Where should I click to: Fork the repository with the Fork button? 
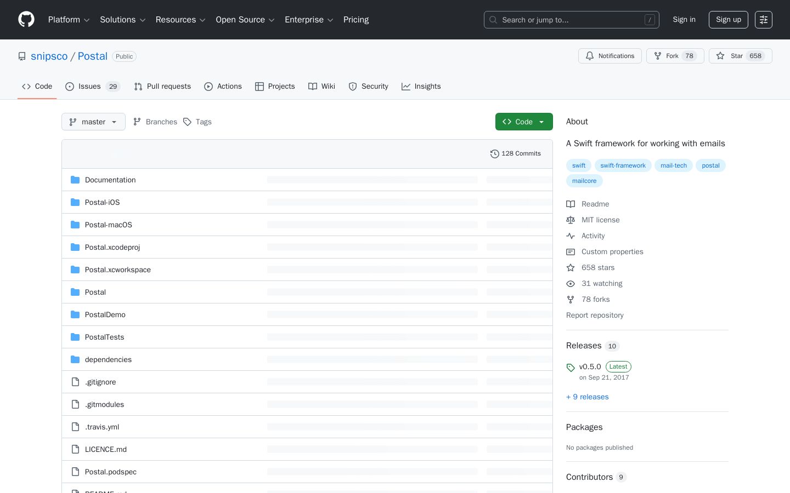point(675,56)
